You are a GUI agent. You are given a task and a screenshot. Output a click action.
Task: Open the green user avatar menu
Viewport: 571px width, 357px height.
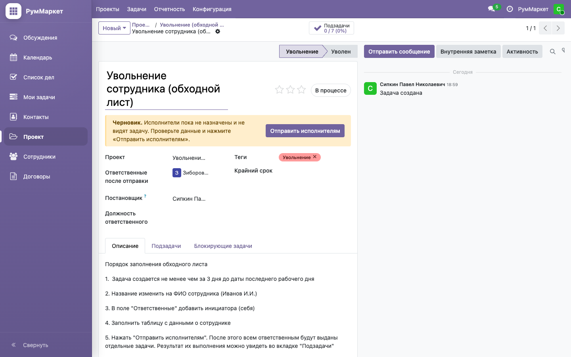tap(559, 9)
